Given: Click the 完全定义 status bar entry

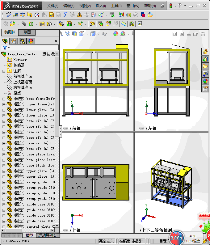Looking at the screenshot, I should coord(106,241).
